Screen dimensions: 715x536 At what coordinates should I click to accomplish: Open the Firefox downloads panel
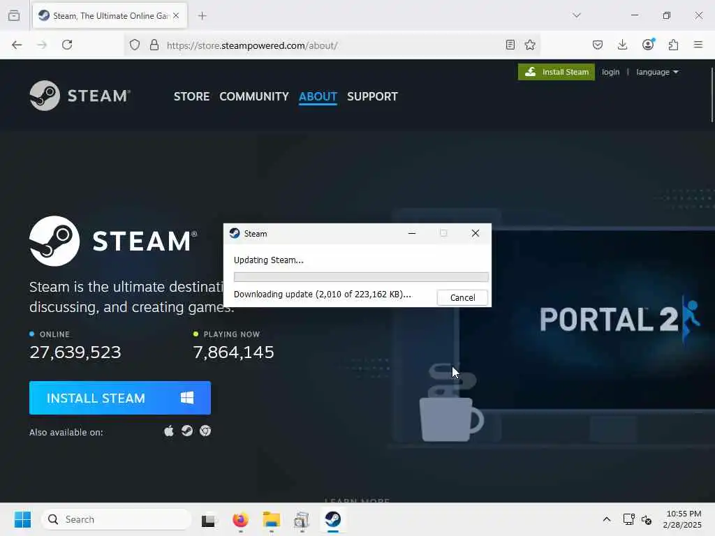click(622, 45)
